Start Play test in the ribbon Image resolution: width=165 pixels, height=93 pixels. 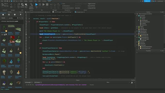[36, 5]
